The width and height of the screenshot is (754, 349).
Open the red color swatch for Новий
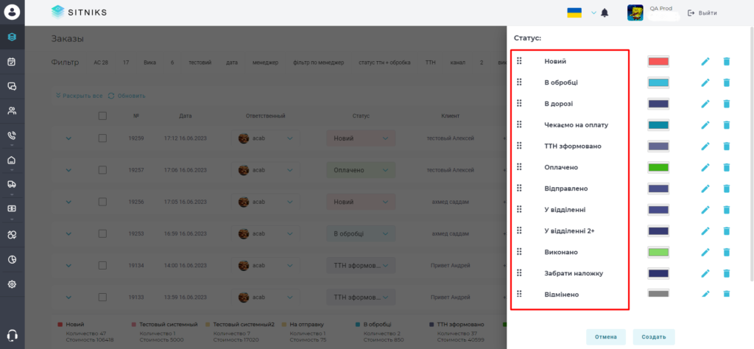pyautogui.click(x=658, y=62)
